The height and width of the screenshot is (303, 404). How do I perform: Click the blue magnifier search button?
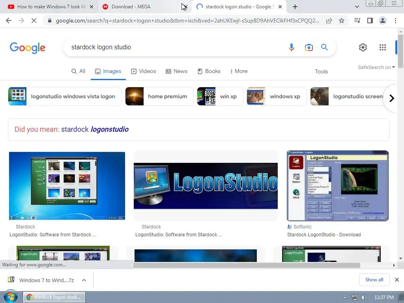324,47
